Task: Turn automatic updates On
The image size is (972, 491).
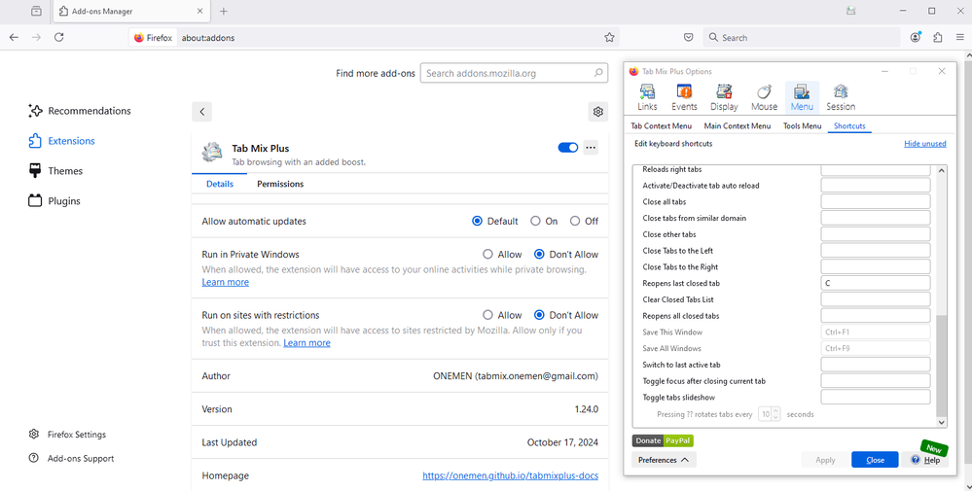Action: click(x=535, y=221)
